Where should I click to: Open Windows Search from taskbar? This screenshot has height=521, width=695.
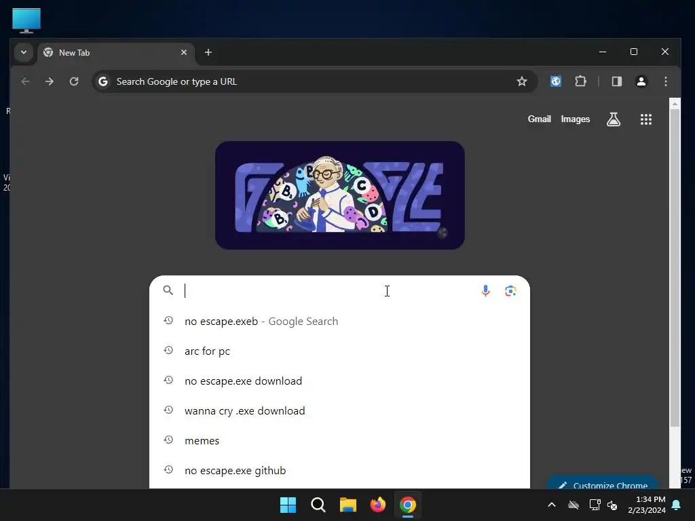tap(318, 505)
